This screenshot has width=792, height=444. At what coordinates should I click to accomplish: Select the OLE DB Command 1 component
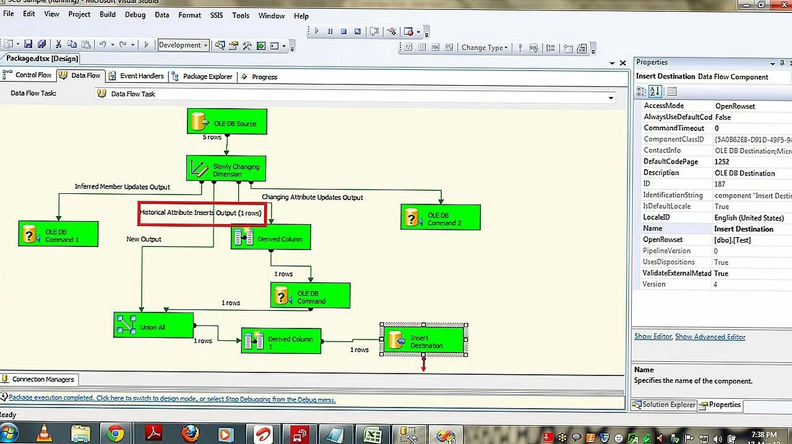click(x=58, y=234)
